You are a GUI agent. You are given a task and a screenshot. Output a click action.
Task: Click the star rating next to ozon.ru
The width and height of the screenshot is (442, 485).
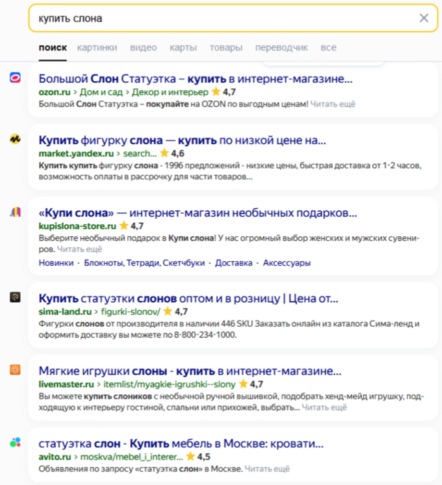tap(223, 92)
